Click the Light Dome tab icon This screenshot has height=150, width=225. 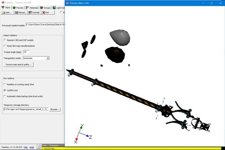pyautogui.click(x=54, y=8)
